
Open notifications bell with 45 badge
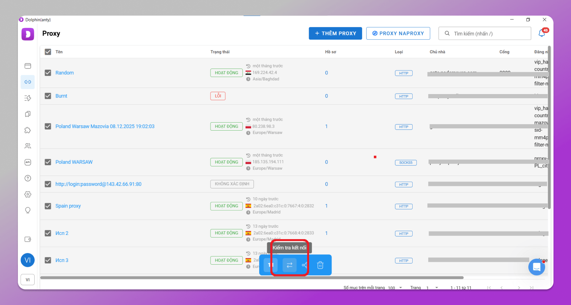542,34
